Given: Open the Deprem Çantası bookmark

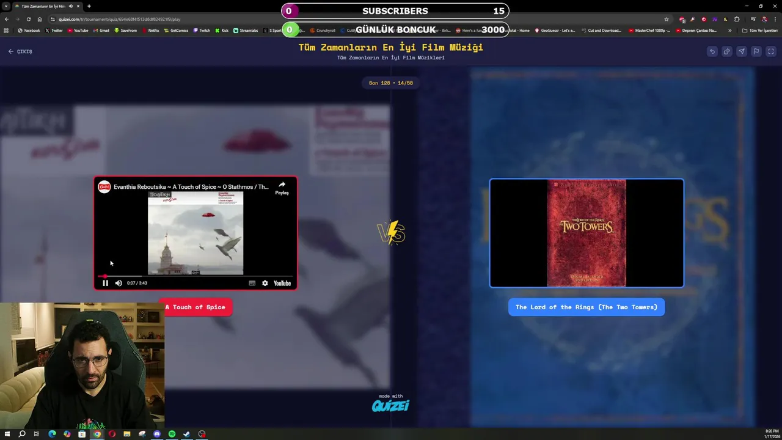Looking at the screenshot, I should pyautogui.click(x=696, y=30).
